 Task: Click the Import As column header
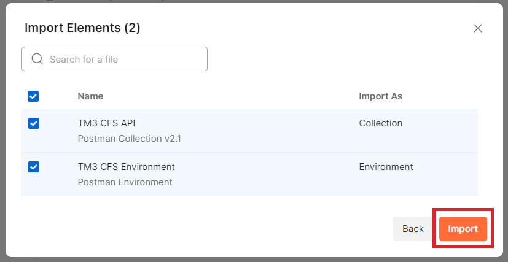click(380, 96)
